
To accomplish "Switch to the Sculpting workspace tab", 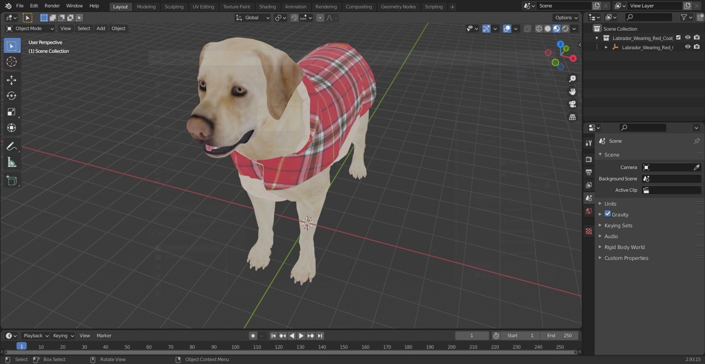I will coord(174,7).
